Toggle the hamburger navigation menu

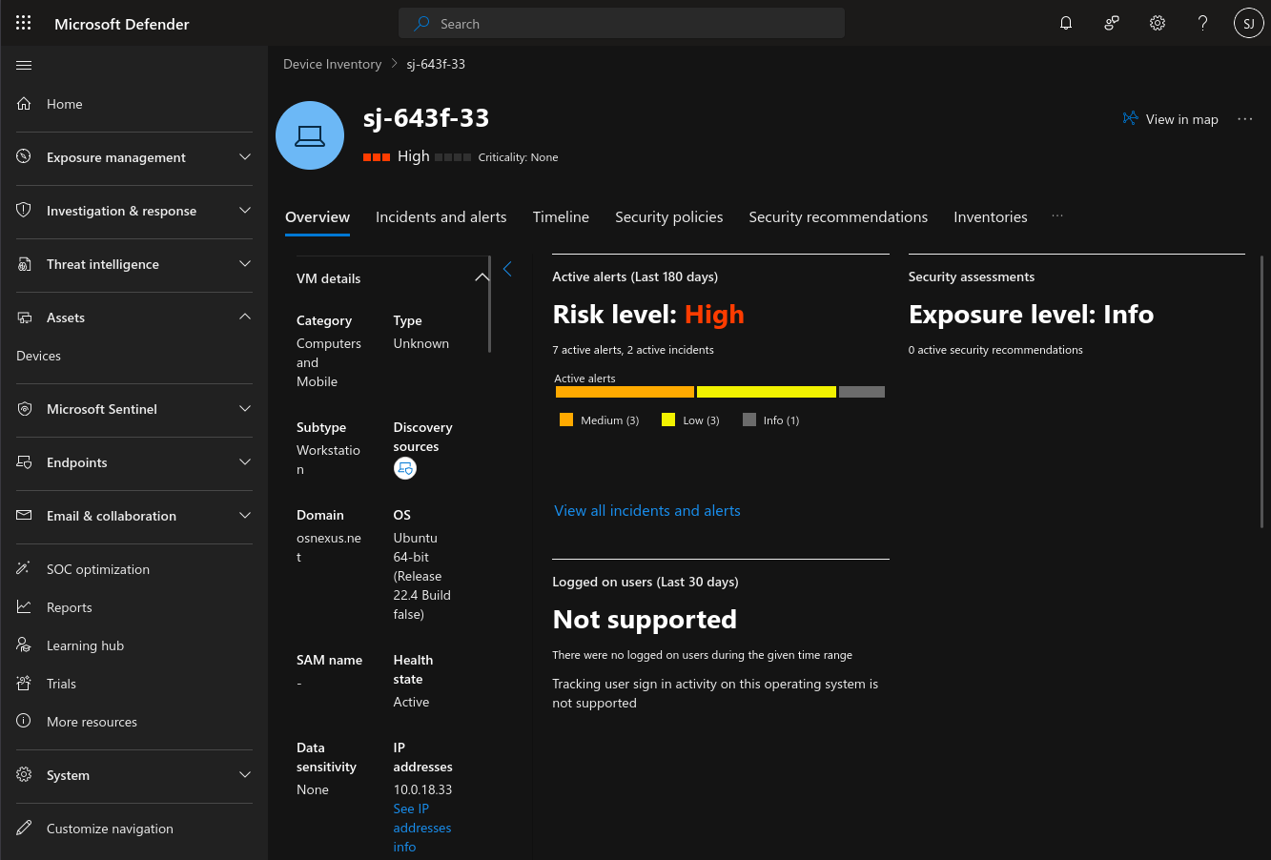click(24, 66)
